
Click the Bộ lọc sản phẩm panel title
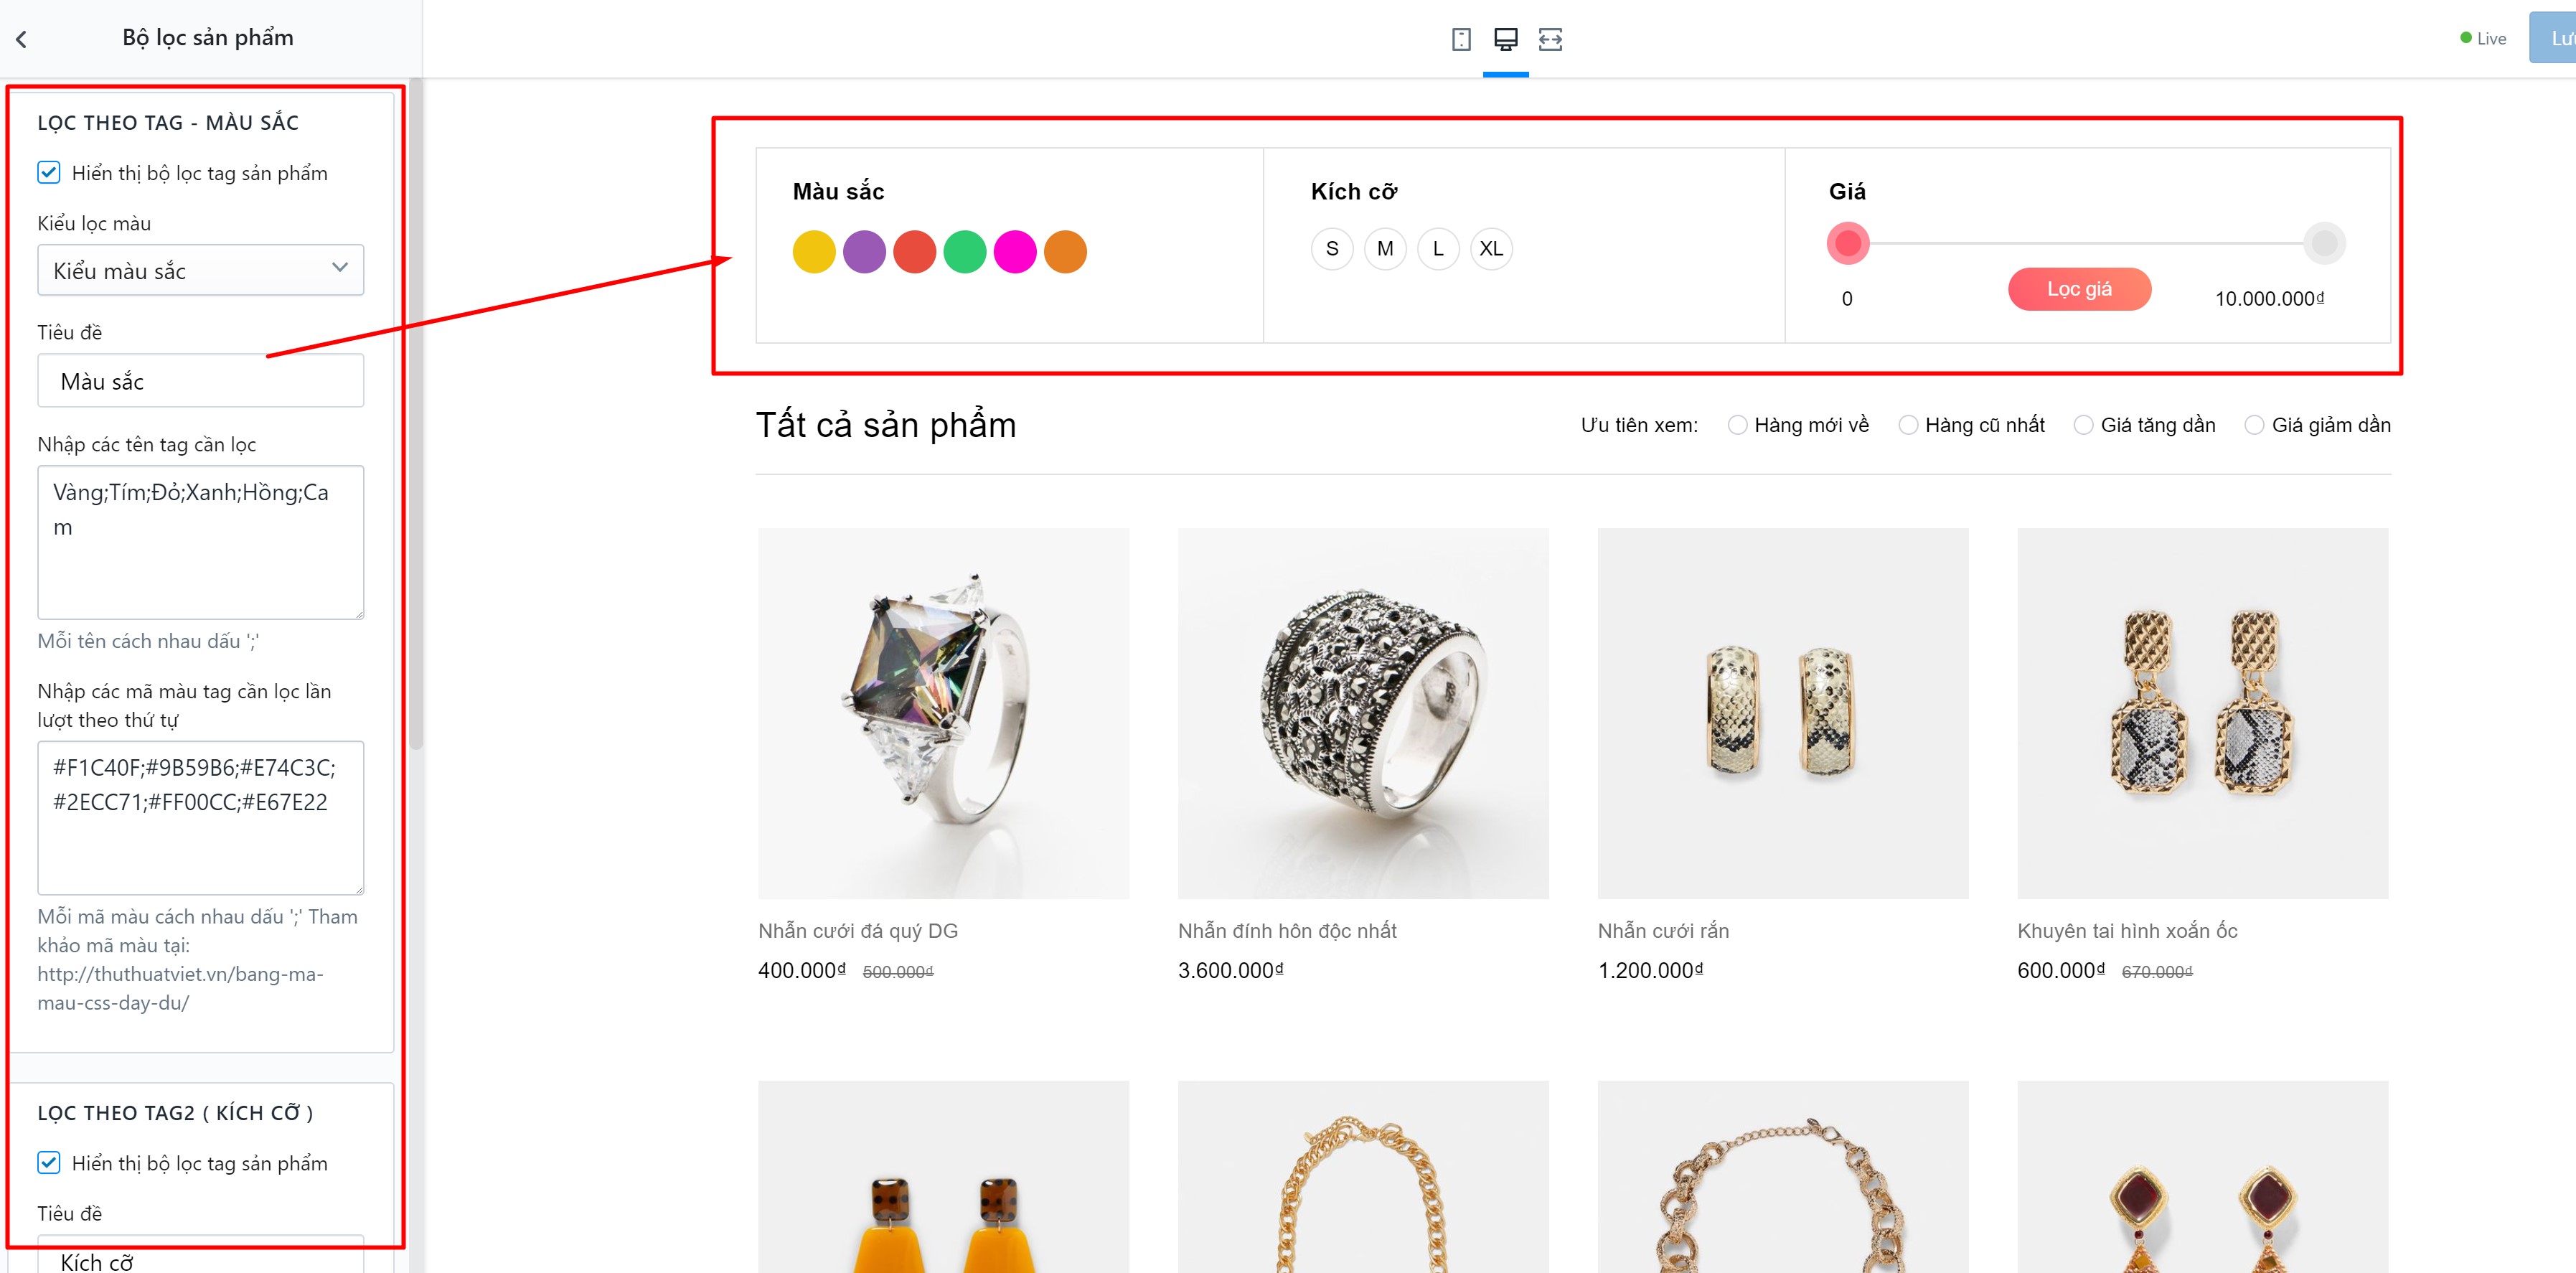pos(208,38)
